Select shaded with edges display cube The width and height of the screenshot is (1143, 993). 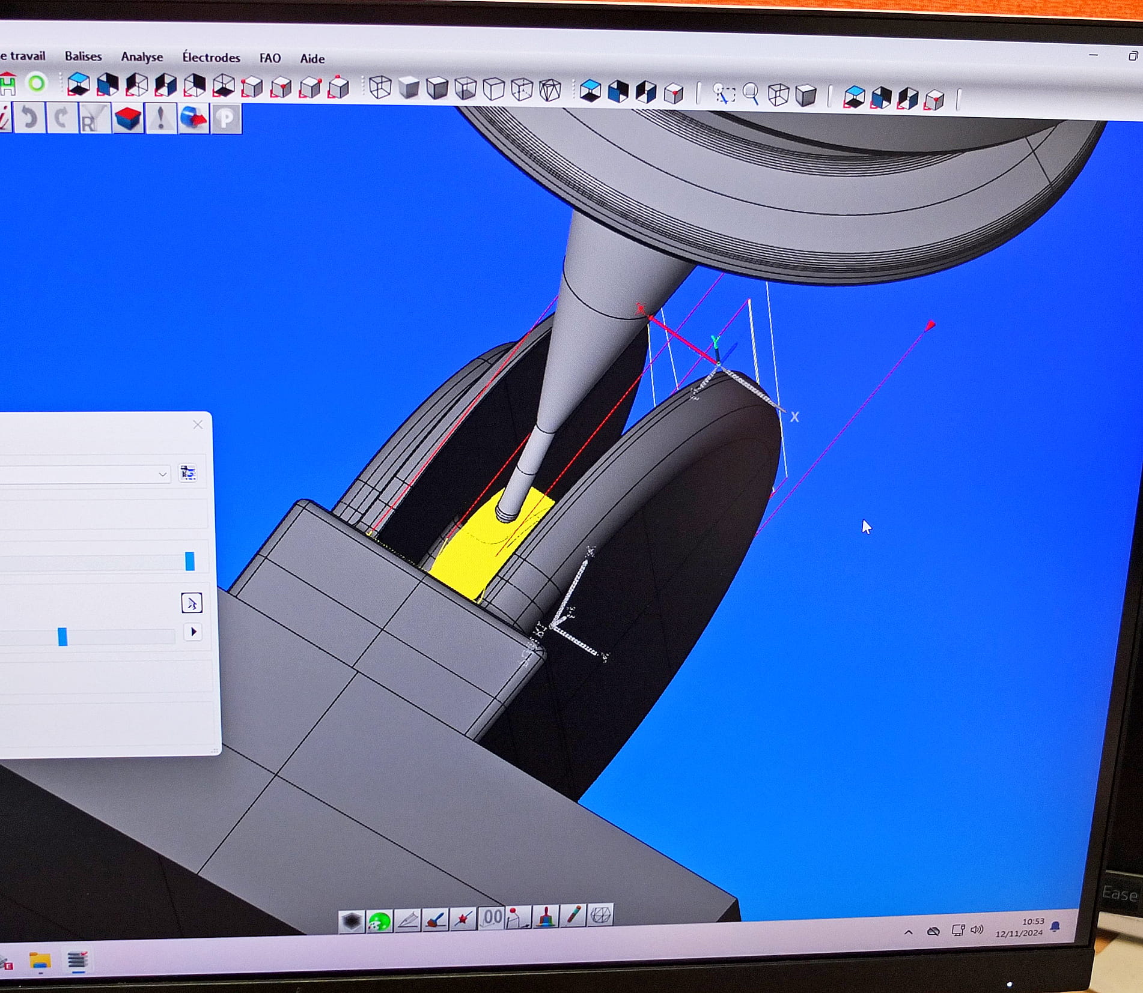coord(437,88)
